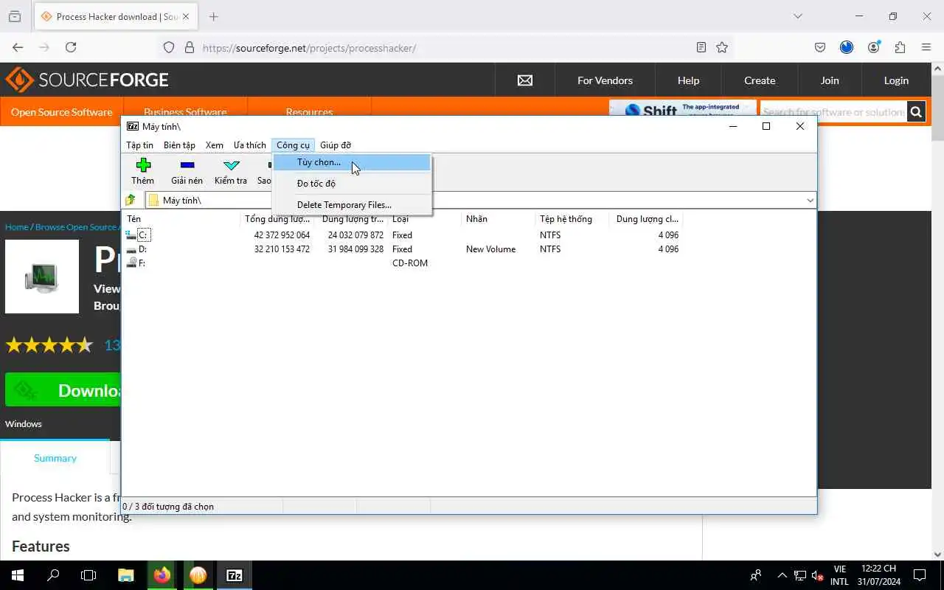Image resolution: width=944 pixels, height=590 pixels.
Task: Click the F: CD-ROM drive icon
Action: 132,263
